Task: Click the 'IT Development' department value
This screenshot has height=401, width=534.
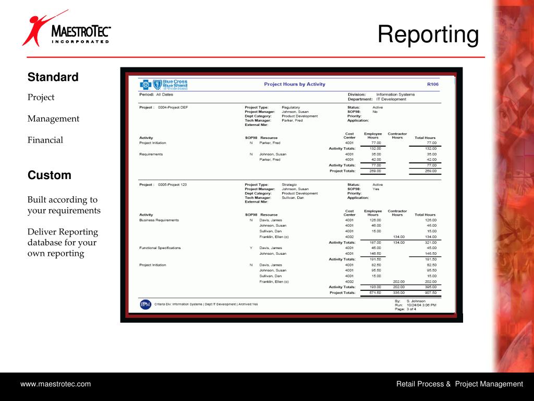Action: pos(391,99)
